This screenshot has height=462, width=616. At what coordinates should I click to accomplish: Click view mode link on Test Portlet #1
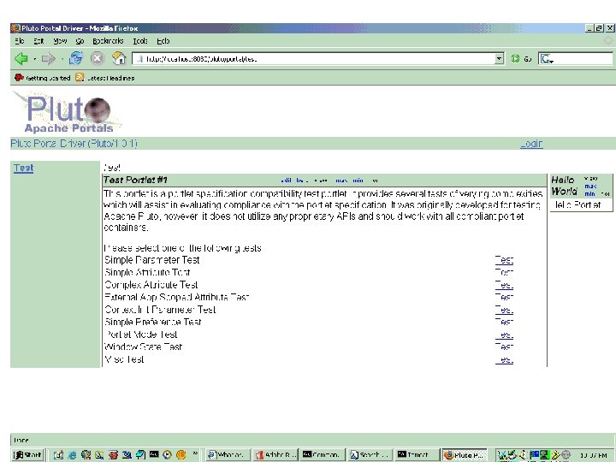click(321, 181)
